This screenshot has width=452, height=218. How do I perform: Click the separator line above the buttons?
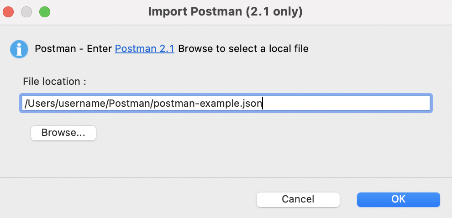(226, 177)
